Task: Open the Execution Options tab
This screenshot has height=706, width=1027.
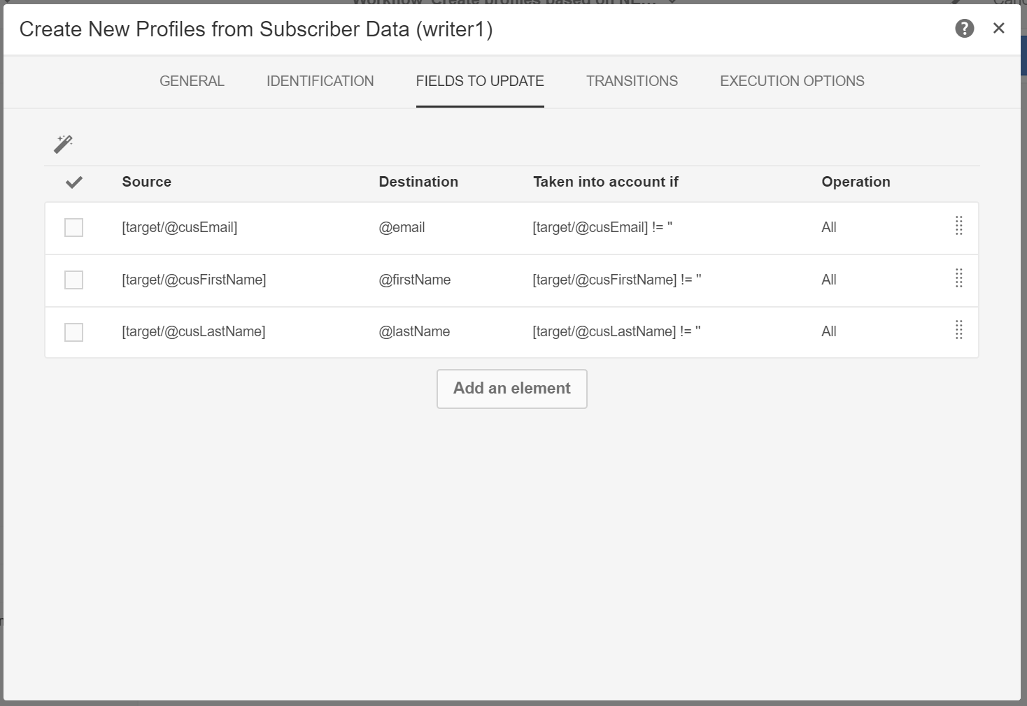Action: (792, 81)
